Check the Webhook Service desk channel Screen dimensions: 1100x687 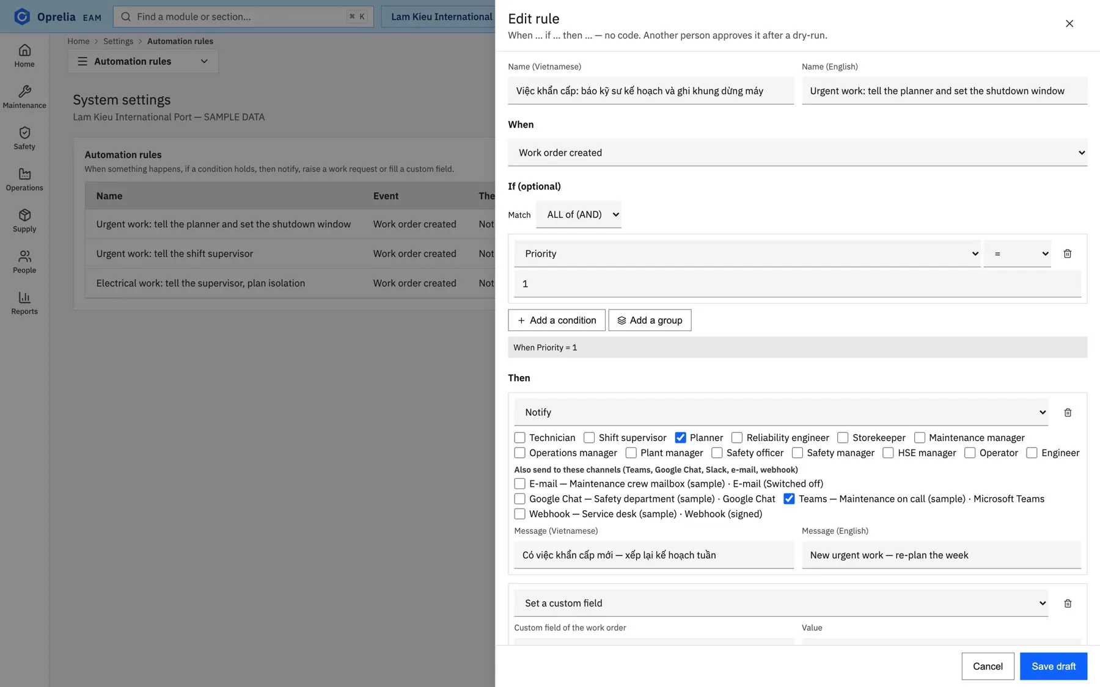point(519,514)
